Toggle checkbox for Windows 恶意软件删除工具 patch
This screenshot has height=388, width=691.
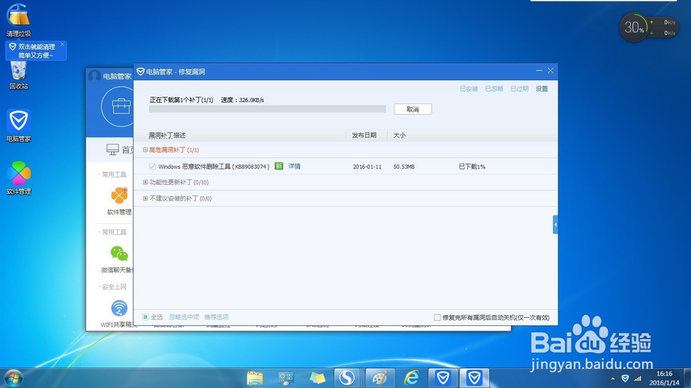point(152,166)
